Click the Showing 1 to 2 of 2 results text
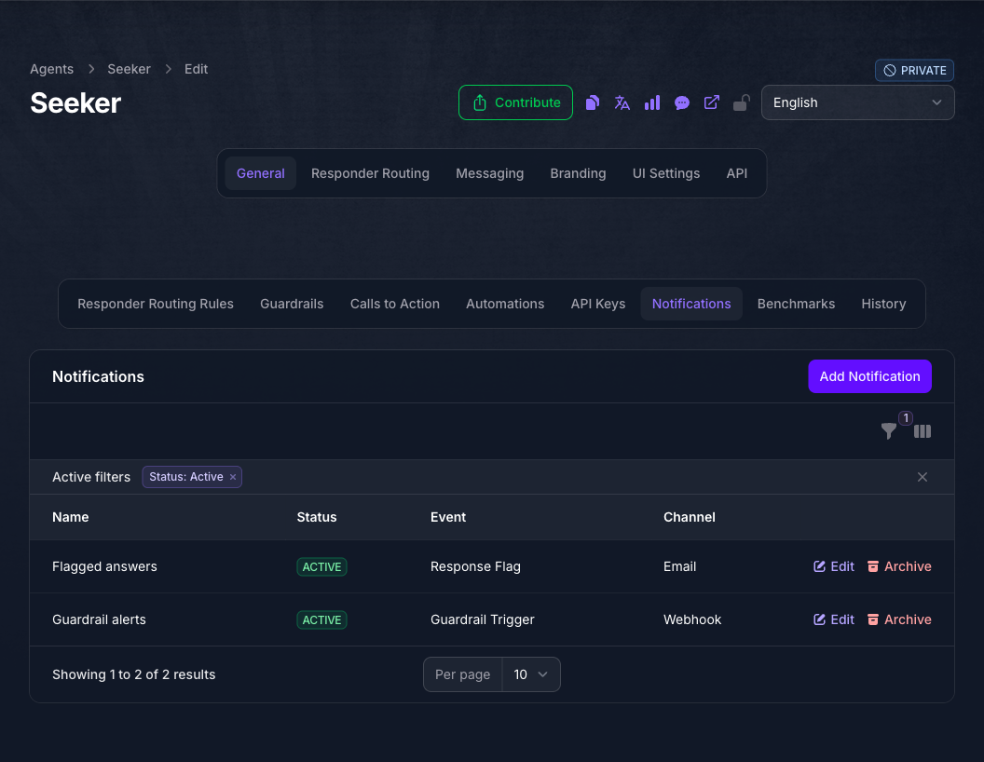The width and height of the screenshot is (984, 762). pyautogui.click(x=133, y=674)
